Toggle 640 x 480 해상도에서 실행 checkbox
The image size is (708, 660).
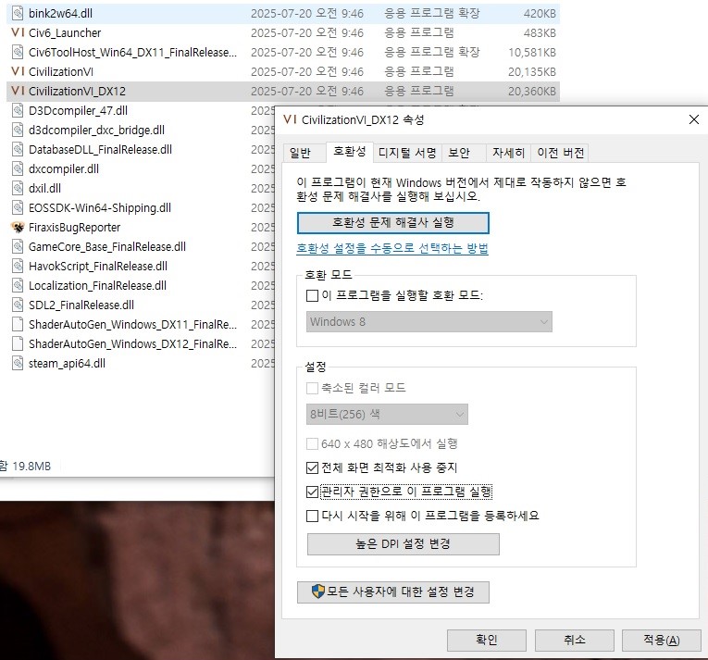click(312, 443)
